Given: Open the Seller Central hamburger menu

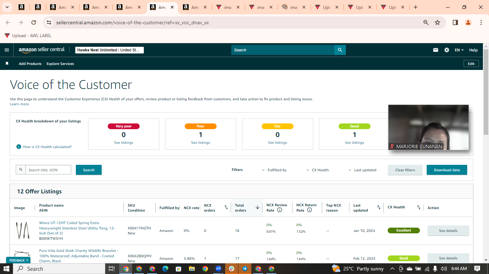Looking at the screenshot, I should point(7,50).
